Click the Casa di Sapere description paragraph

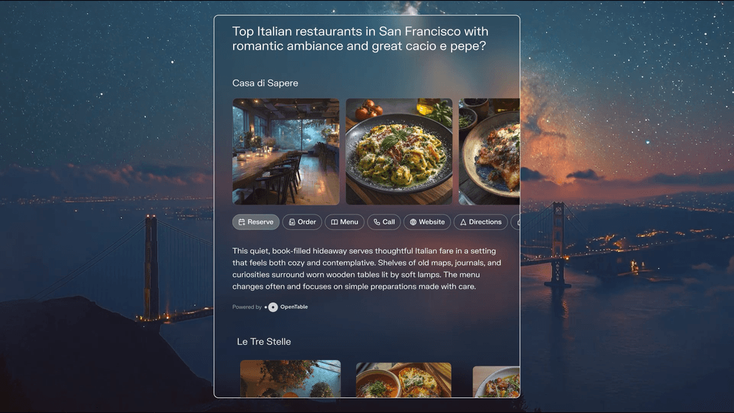point(366,269)
